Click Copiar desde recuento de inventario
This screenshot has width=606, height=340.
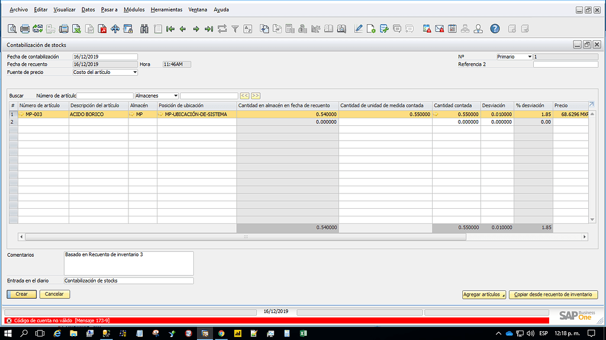[553, 294]
